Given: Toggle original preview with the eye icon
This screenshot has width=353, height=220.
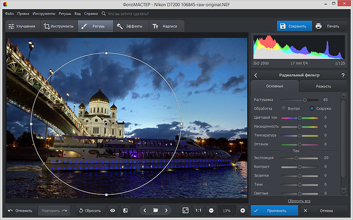Looking at the screenshot, I should (112, 211).
